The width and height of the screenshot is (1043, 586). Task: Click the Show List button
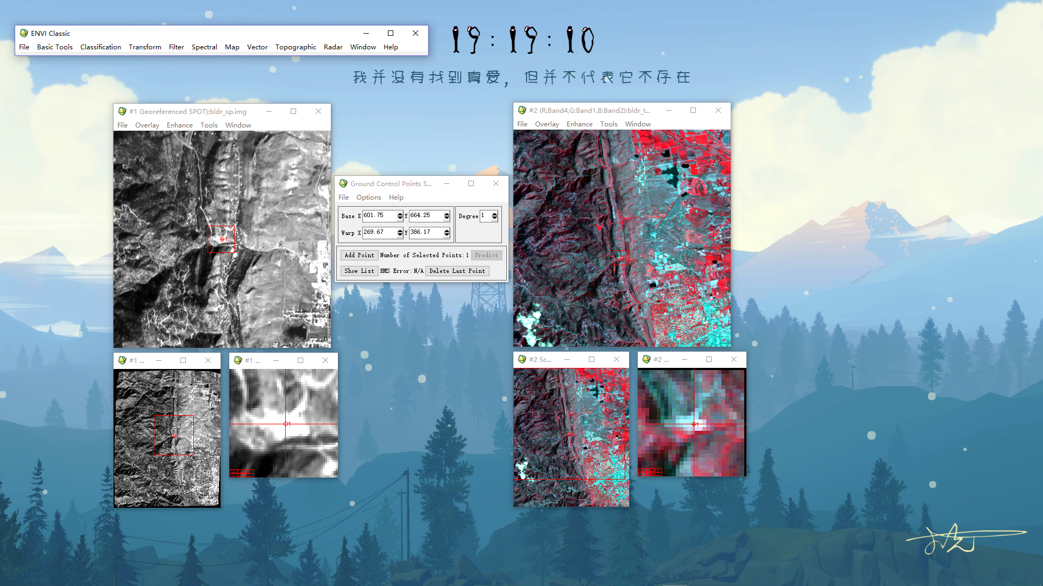coord(359,271)
